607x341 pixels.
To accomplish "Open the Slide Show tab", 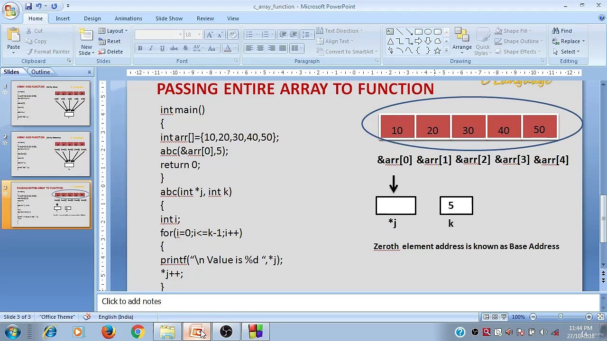I will click(169, 18).
